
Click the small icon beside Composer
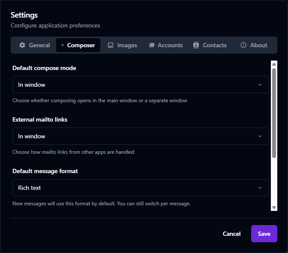point(62,45)
